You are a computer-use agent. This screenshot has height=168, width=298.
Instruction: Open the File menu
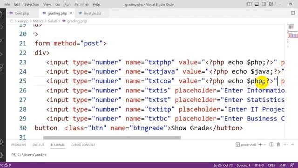7,4
